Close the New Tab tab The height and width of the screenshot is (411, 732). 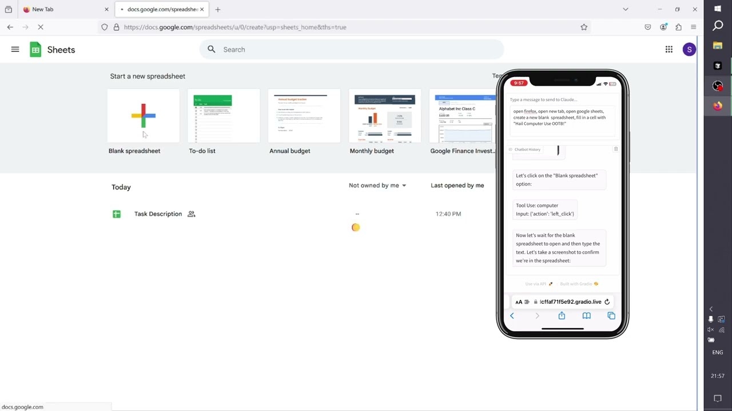pos(106,9)
